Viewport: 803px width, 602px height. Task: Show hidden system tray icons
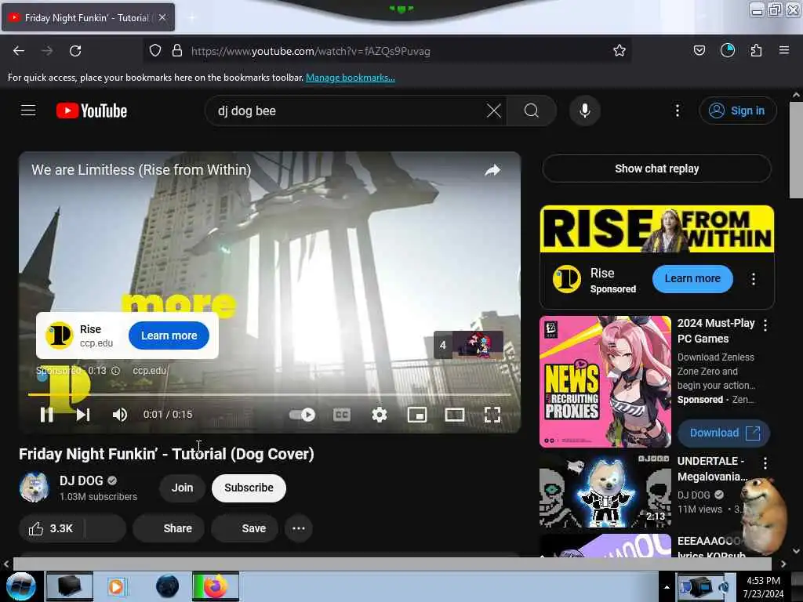coord(667,587)
